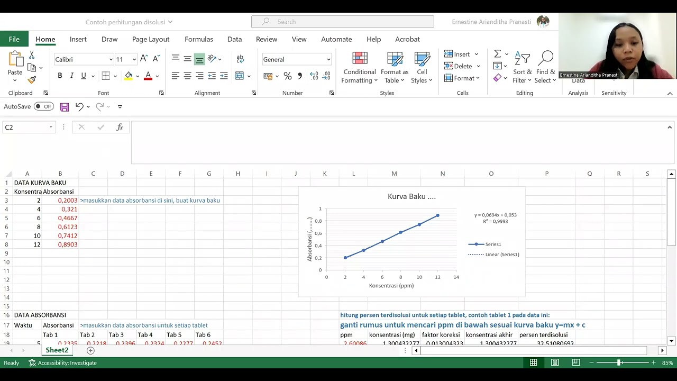Click the Search box in title bar
The height and width of the screenshot is (381, 677).
343,22
